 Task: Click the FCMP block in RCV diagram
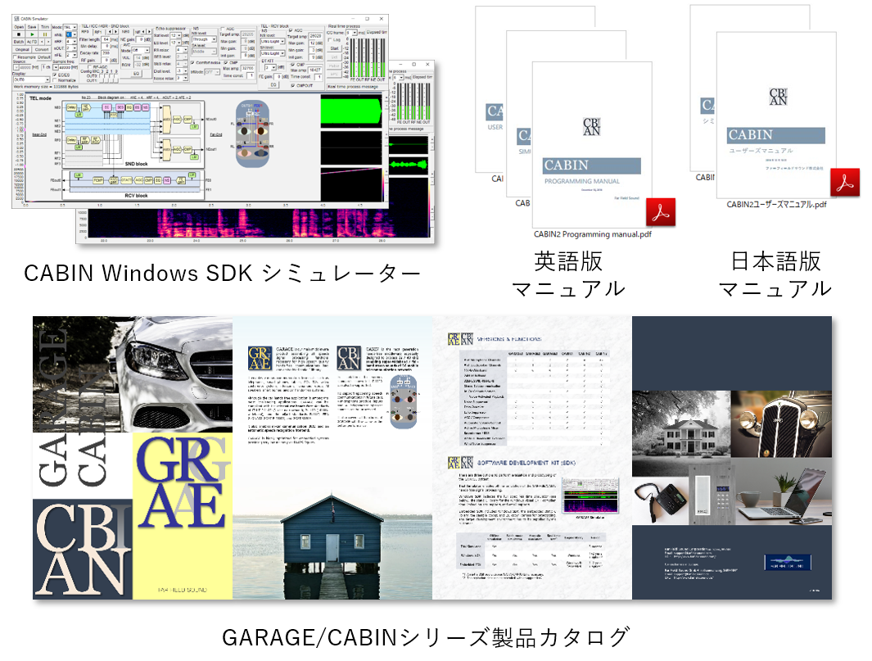98,180
